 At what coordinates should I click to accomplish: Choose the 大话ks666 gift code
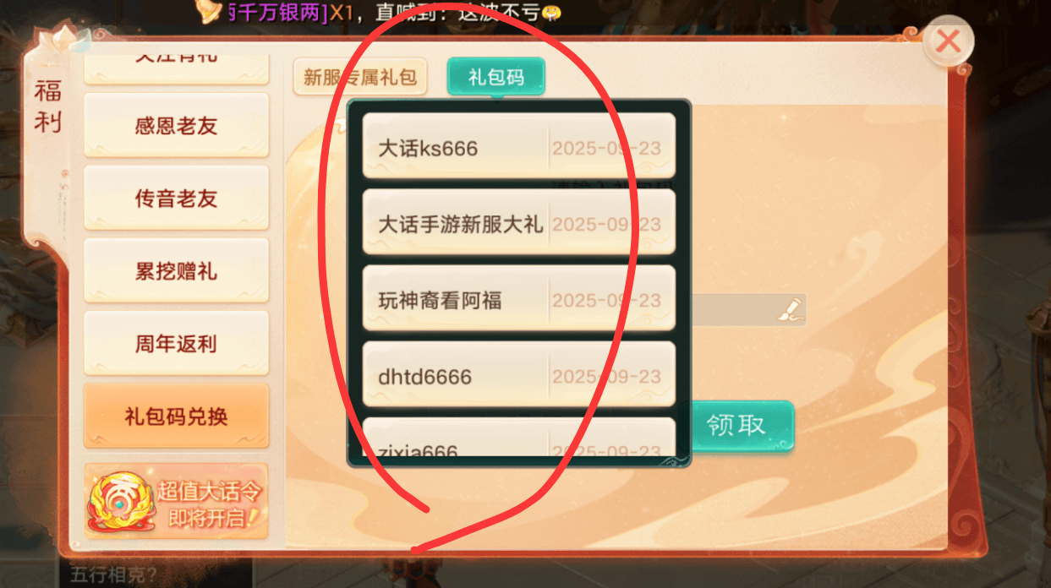[519, 146]
